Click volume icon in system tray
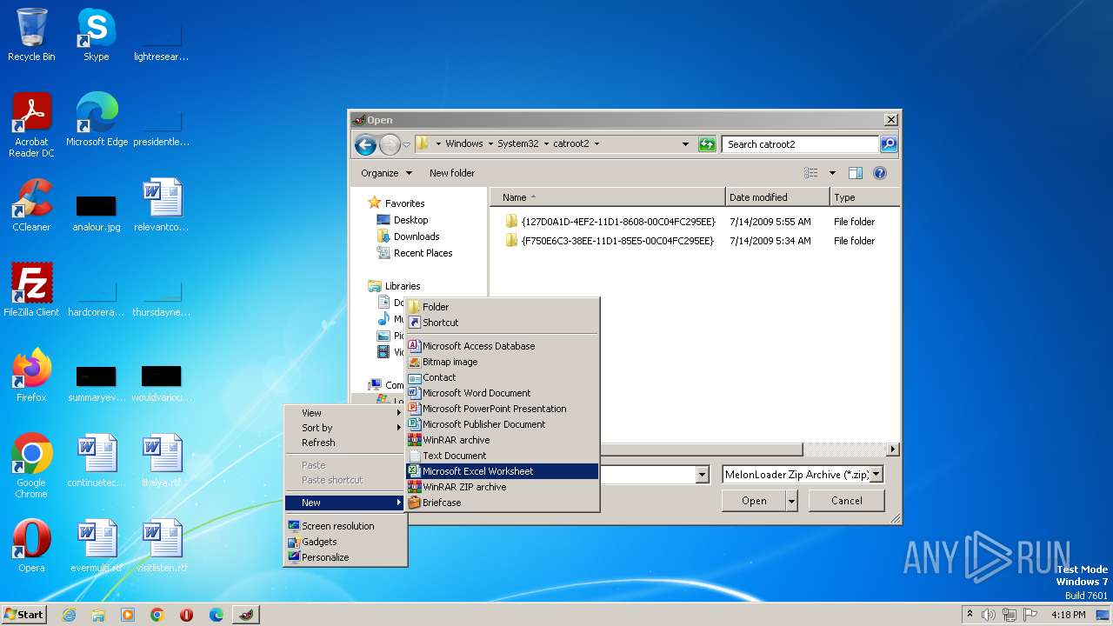 pyautogui.click(x=989, y=615)
